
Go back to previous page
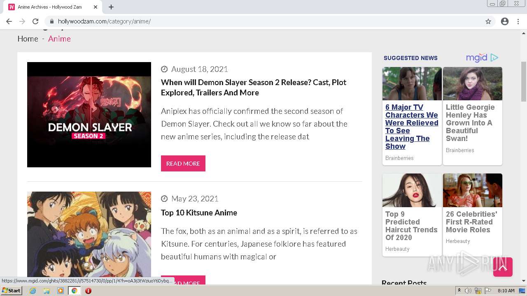tap(9, 21)
